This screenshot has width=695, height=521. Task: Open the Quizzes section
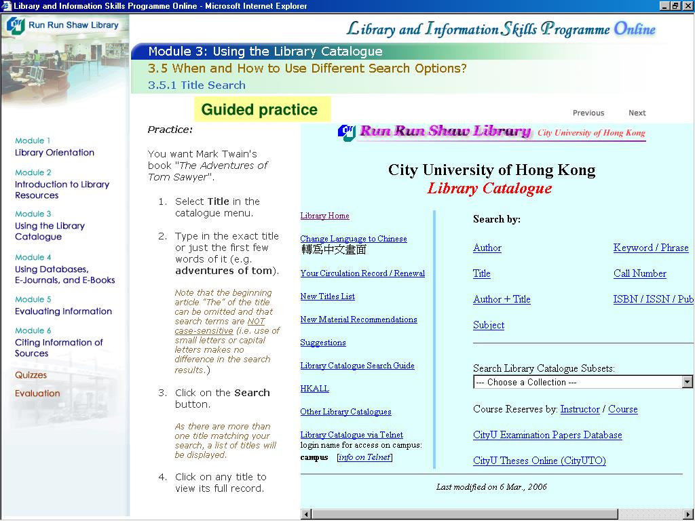click(31, 374)
